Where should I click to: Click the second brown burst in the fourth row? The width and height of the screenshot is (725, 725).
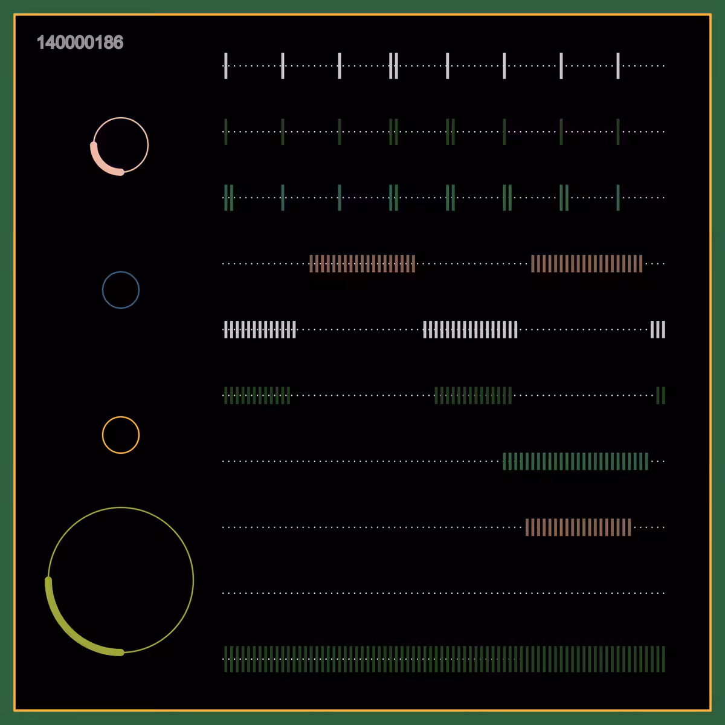coord(587,264)
